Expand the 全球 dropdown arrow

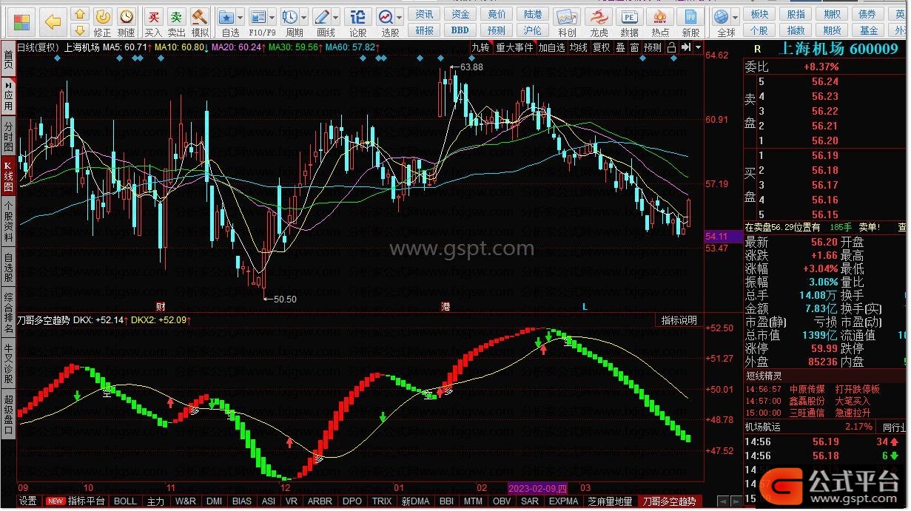click(x=736, y=16)
